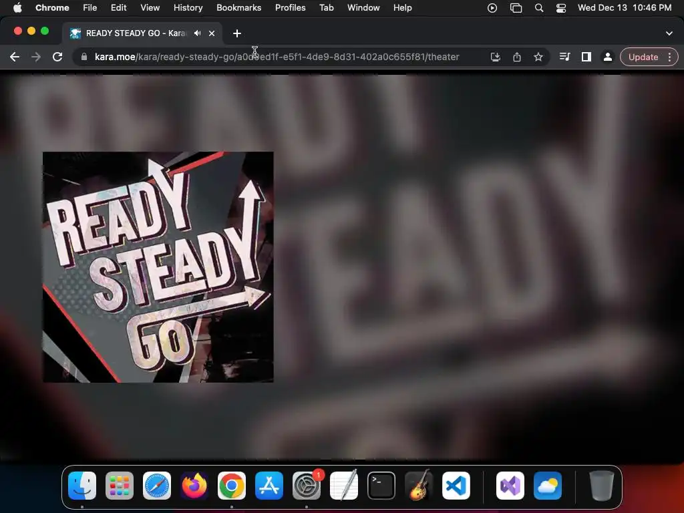Launch Safari from the Dock

[x=157, y=486]
